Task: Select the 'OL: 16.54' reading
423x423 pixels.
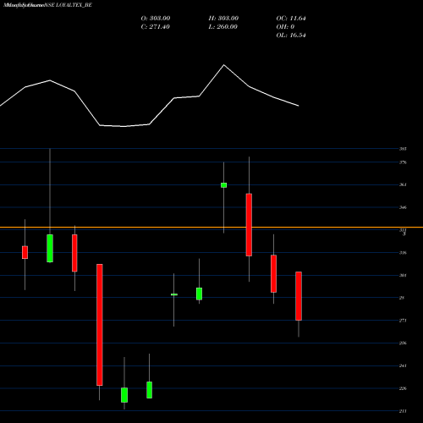Action: point(291,36)
